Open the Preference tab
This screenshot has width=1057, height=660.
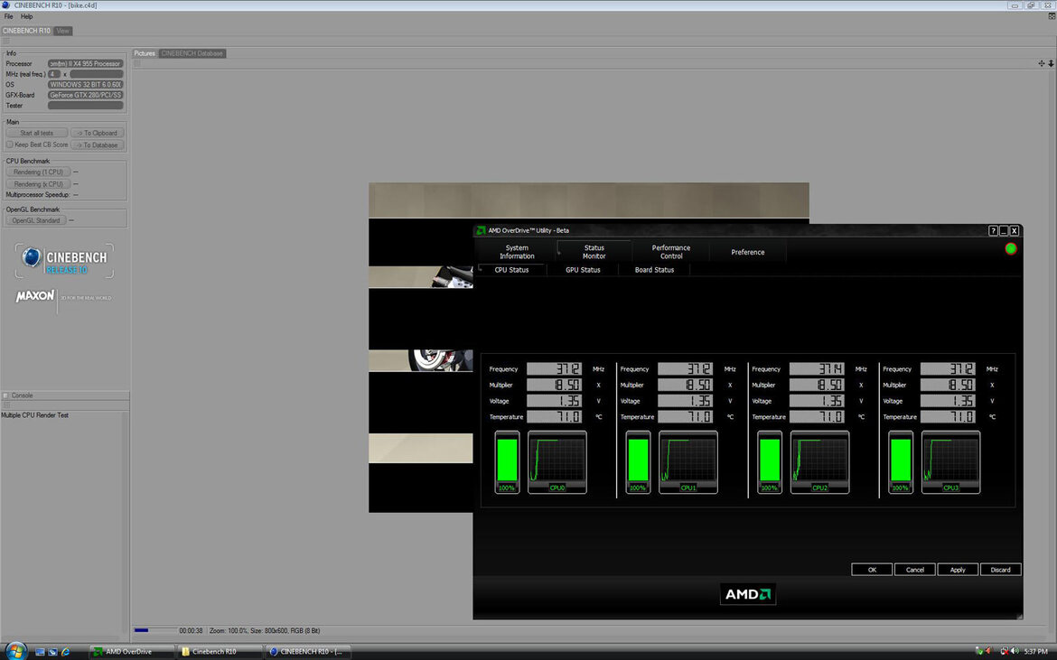tap(748, 252)
